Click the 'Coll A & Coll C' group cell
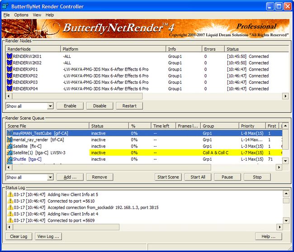Viewport: 294px width, 252px height. pos(216,152)
